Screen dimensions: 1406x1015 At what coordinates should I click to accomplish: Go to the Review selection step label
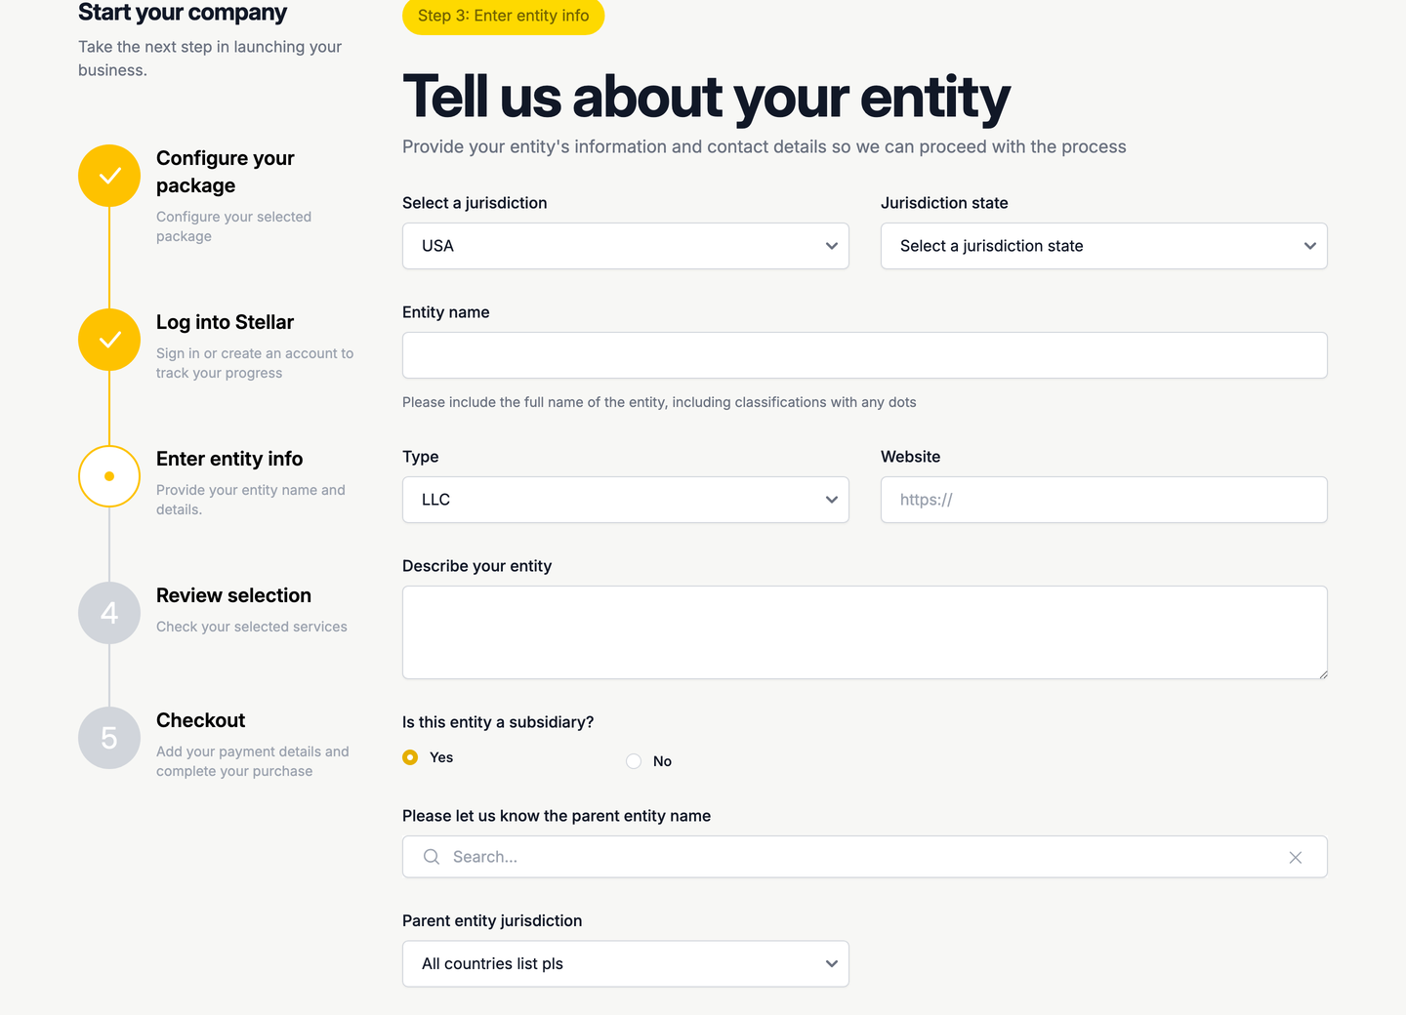(x=233, y=595)
